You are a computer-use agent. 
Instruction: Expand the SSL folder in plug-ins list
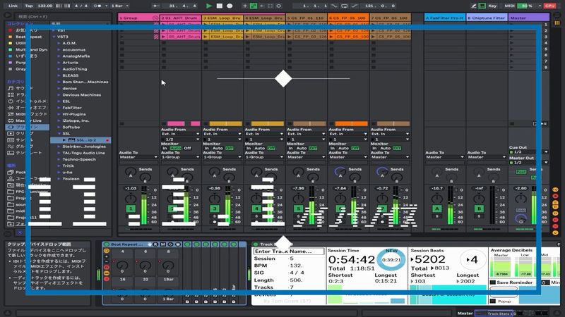pyautogui.click(x=58, y=134)
